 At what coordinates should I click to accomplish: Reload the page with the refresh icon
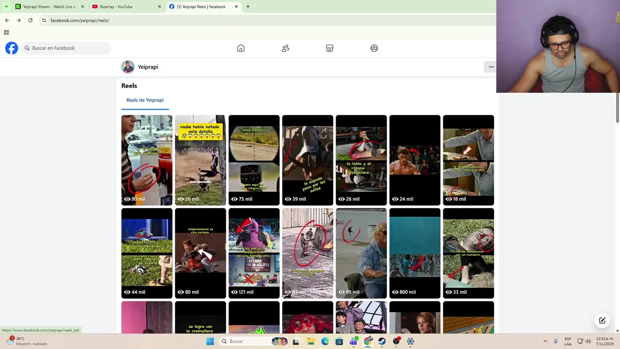30,20
